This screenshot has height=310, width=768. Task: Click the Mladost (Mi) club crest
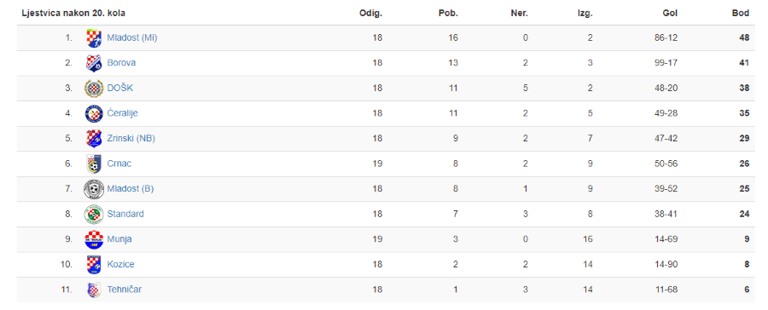[x=94, y=38]
